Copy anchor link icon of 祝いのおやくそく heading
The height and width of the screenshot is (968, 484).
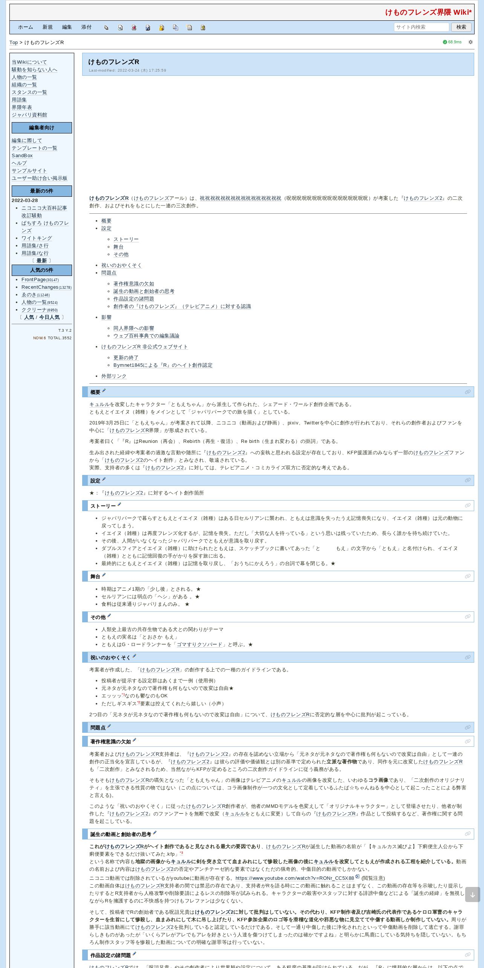pos(468,657)
